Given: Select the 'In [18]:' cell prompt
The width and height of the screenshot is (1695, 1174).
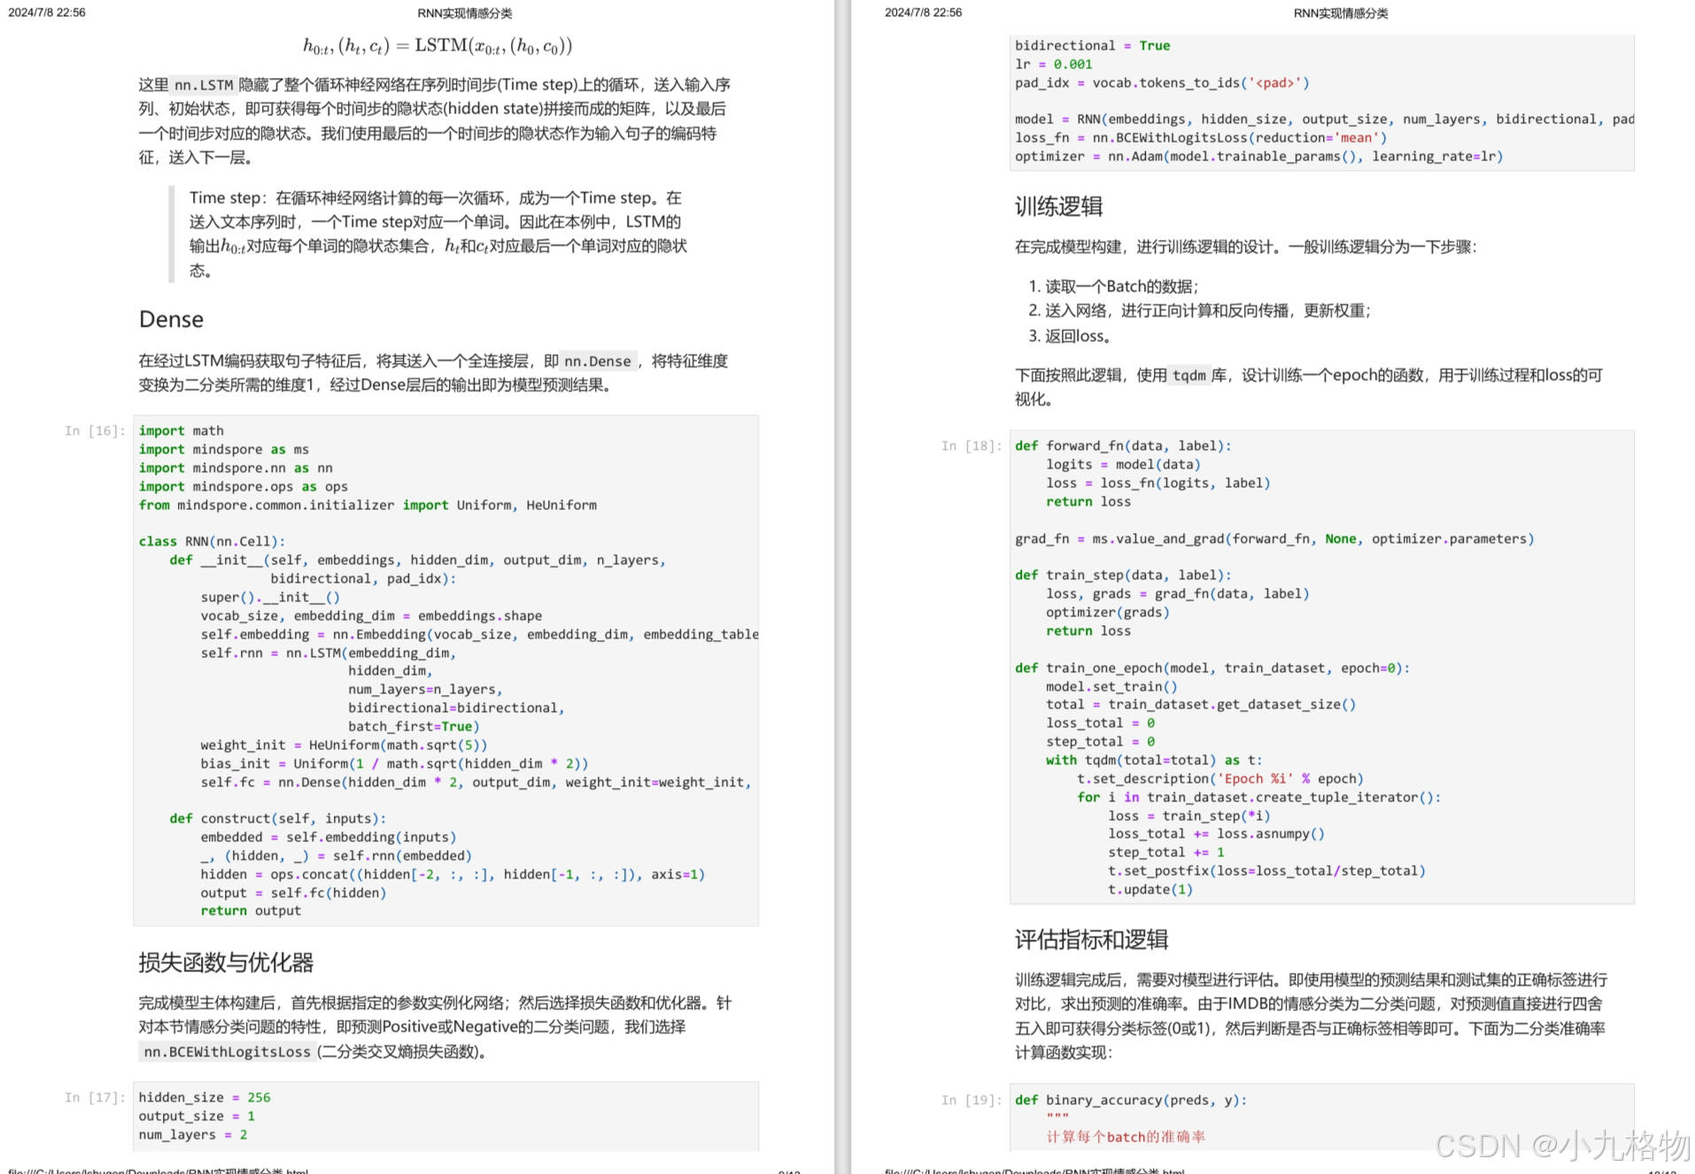Looking at the screenshot, I should 971,446.
